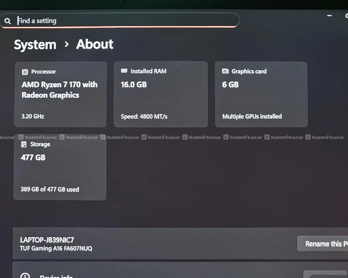The height and width of the screenshot is (278, 348).
Task: Click the Graphics card icon
Action: click(225, 71)
